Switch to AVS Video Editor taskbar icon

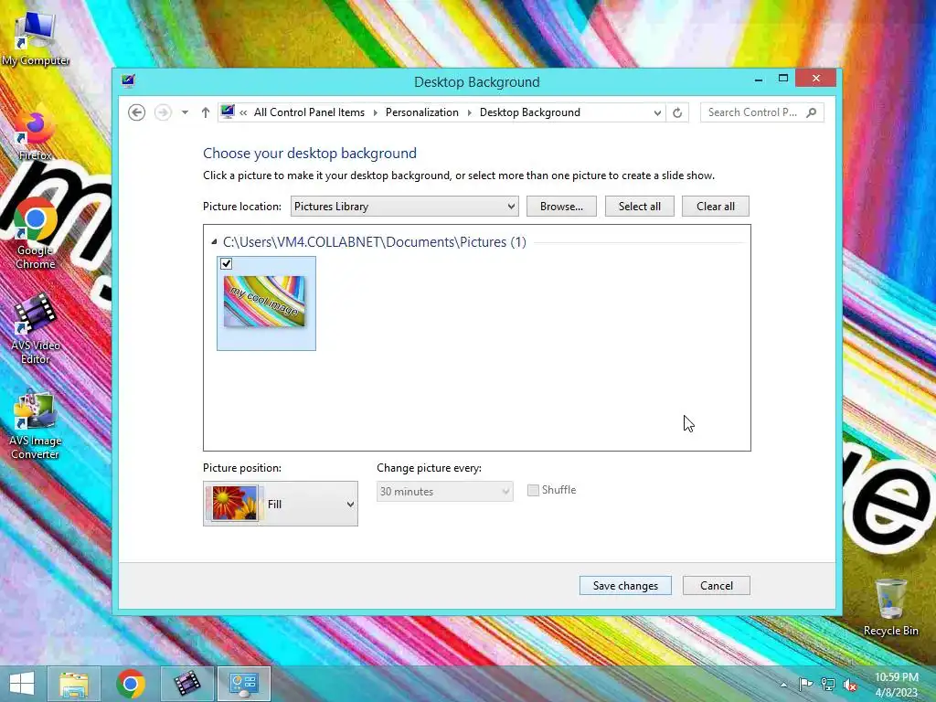coord(187,684)
